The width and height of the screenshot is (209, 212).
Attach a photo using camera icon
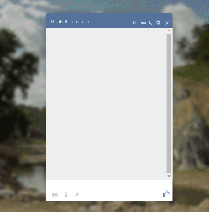[55, 195]
